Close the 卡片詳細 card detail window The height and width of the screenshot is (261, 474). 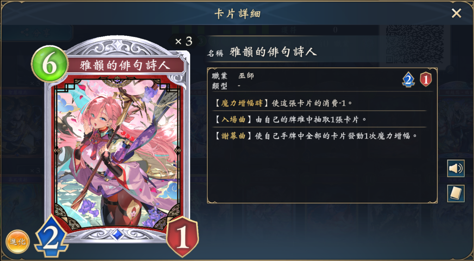[x=456, y=13]
